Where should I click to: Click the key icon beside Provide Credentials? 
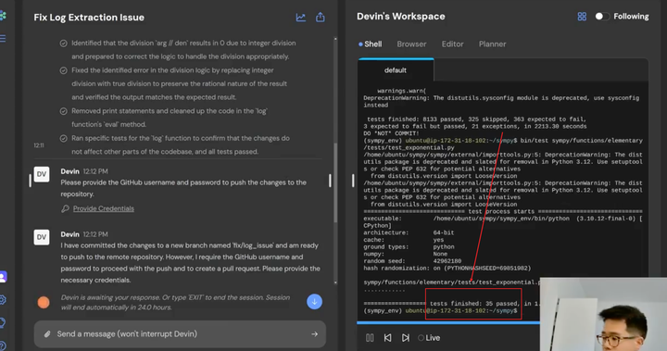[x=65, y=208]
